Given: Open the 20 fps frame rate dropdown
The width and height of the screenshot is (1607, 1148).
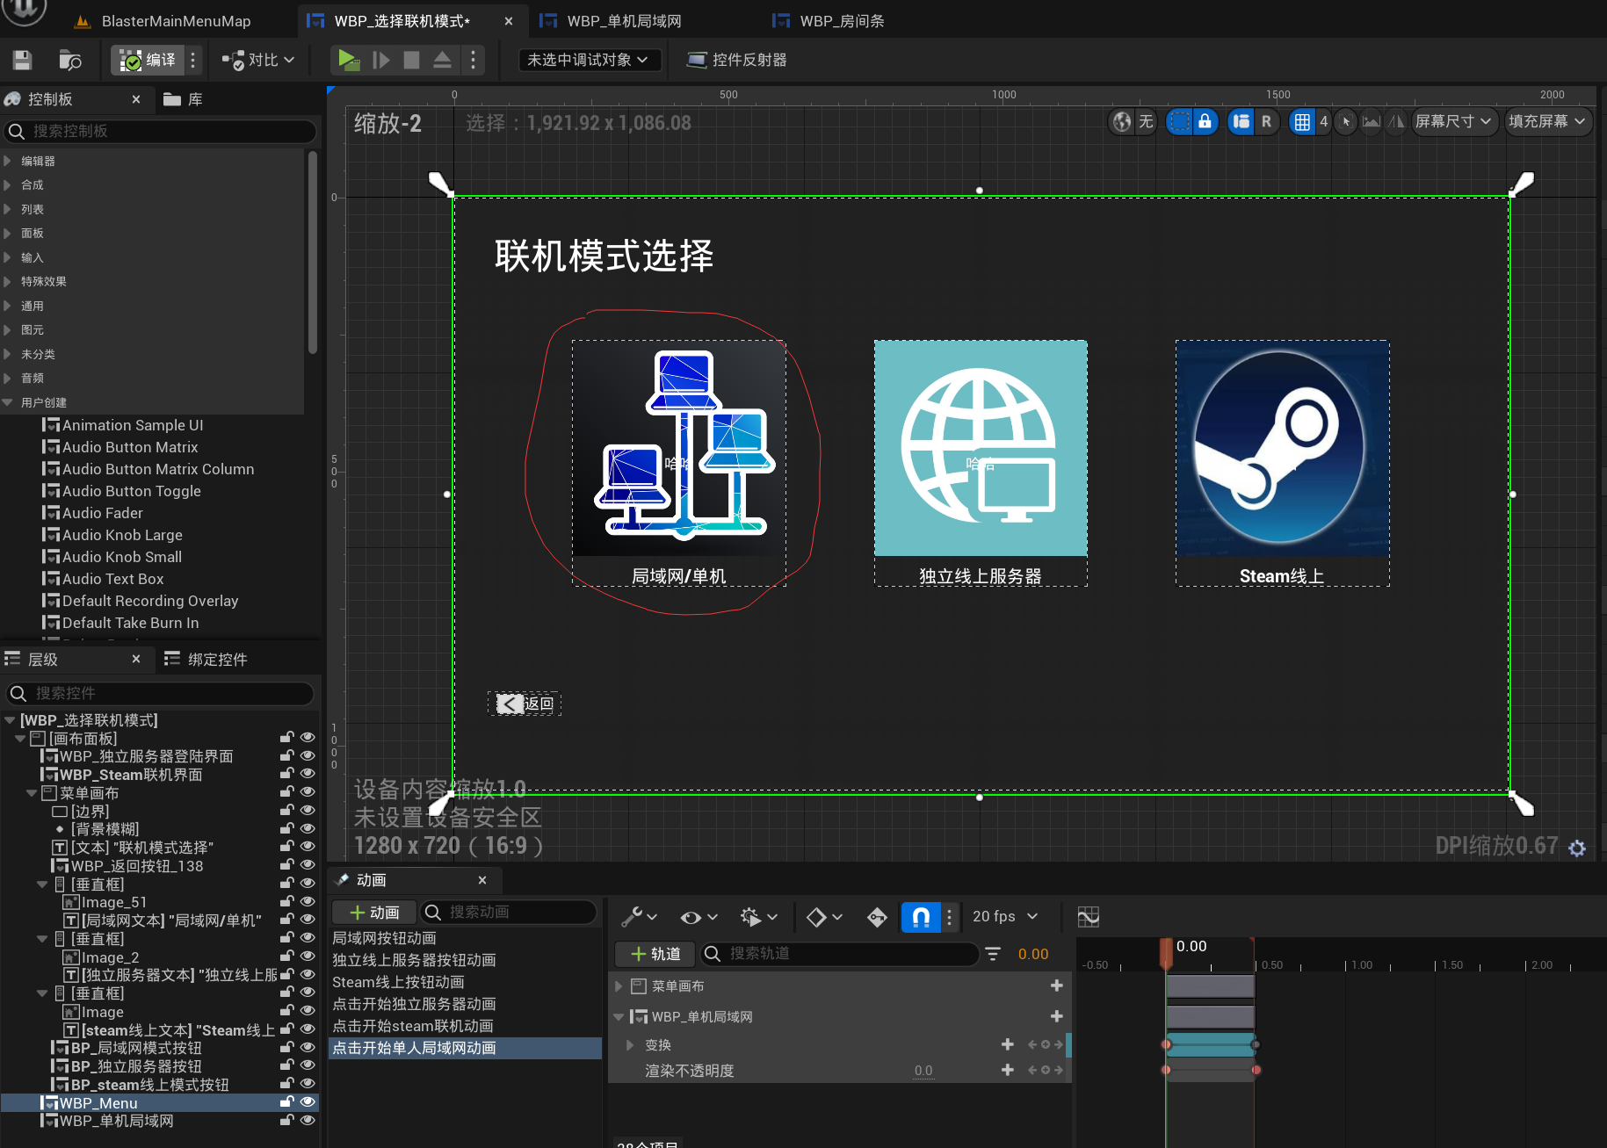Looking at the screenshot, I should (1005, 916).
